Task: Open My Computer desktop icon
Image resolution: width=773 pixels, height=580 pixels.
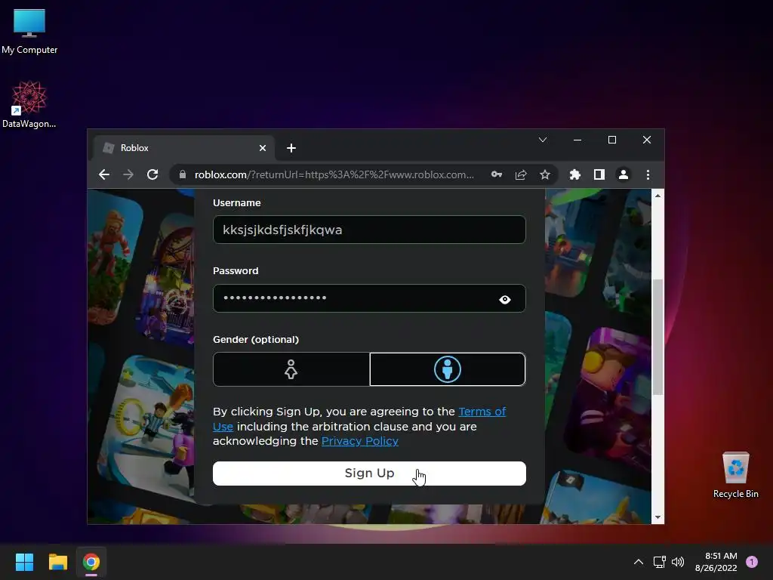Action: [x=29, y=32]
